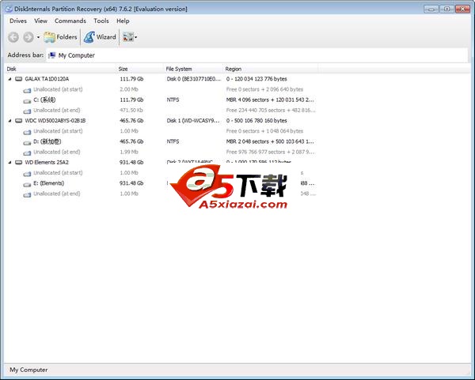Viewport: 475px width, 380px height.
Task: Sort by the Region column header
Action: (x=271, y=69)
